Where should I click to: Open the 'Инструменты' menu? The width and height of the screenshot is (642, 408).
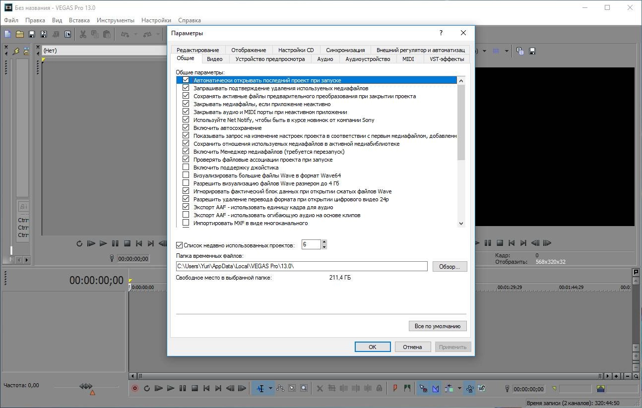(x=116, y=20)
